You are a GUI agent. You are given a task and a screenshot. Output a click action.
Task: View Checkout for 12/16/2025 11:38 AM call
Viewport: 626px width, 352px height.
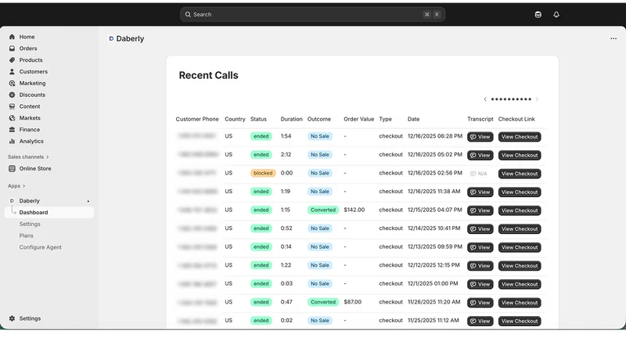(520, 192)
